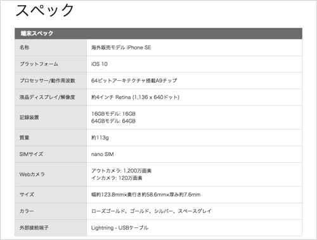The image size is (317, 240).
Task: Select the SIMサイズ label cell
Action: click(51, 154)
